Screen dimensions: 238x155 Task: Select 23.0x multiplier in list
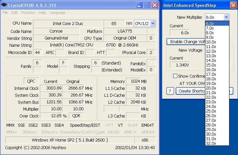pos(217,102)
